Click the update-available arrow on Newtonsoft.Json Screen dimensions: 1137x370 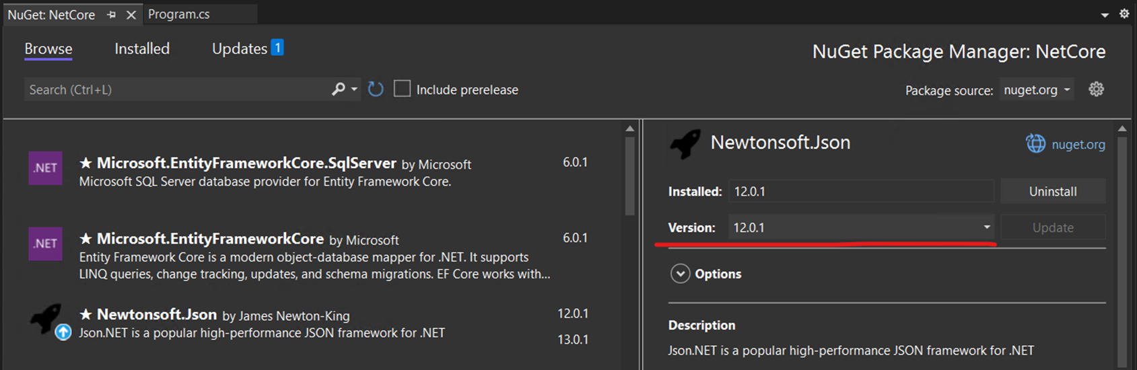(x=63, y=332)
